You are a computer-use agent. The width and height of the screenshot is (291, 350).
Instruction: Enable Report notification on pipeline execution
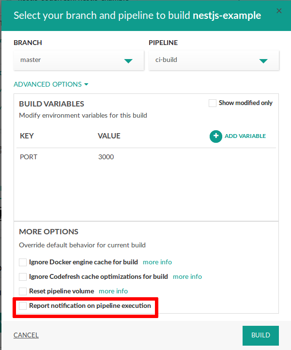(x=23, y=306)
